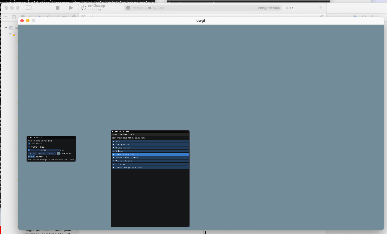Screen dimensions: 387x234
Task: Collapse the Dear ImGui Demo window triangle
Action: (113, 132)
